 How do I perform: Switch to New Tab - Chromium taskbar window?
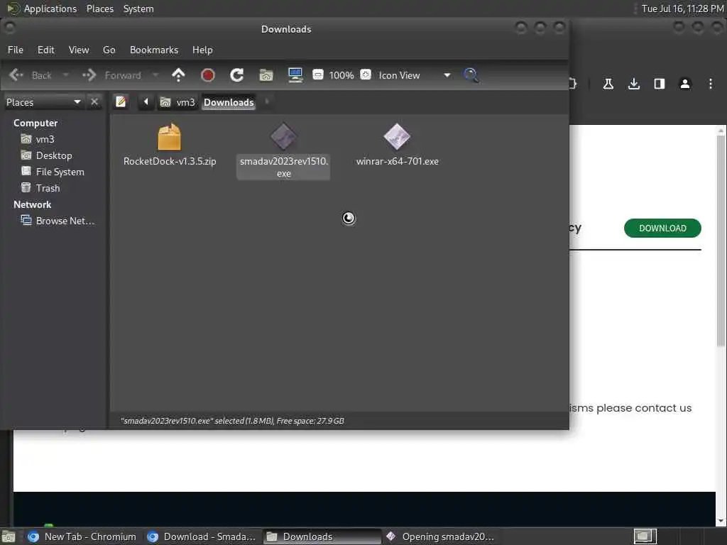point(82,536)
